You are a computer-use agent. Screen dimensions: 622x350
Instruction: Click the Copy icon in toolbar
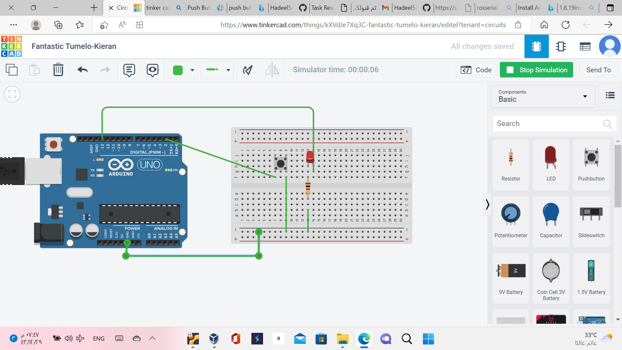[x=12, y=70]
